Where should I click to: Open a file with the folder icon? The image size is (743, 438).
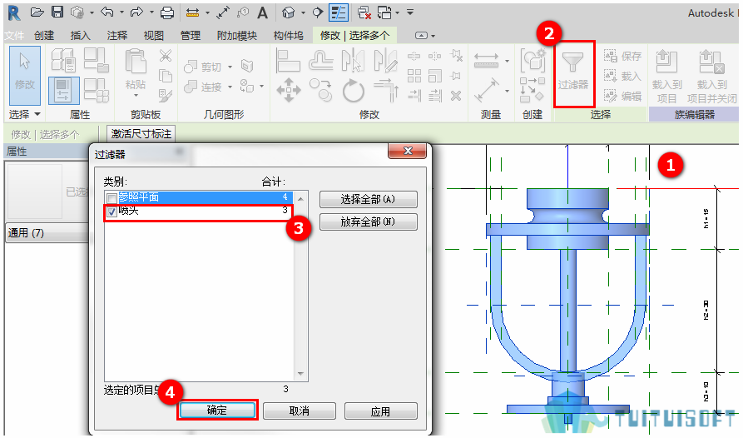(x=37, y=12)
